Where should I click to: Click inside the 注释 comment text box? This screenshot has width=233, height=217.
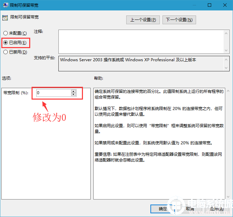(x=141, y=42)
